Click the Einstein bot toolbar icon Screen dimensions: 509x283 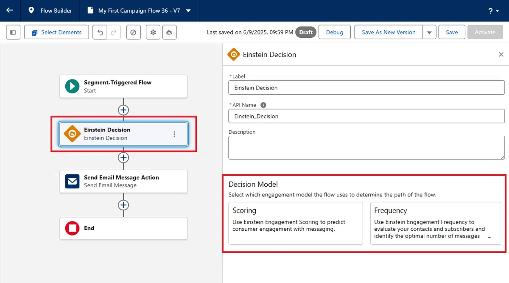[169, 32]
